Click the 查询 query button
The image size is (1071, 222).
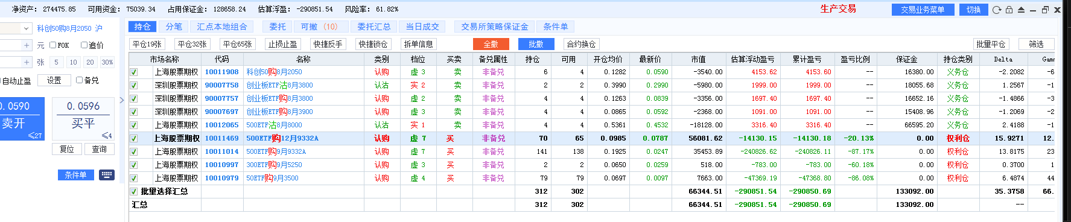[99, 149]
